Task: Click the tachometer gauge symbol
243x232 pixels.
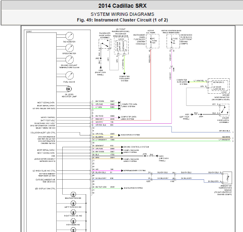Action: click(70, 36)
